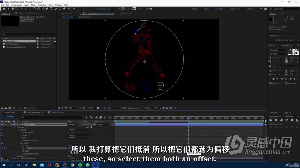
Task: Open After Effects icon on the taskbar
Action: pos(95,165)
